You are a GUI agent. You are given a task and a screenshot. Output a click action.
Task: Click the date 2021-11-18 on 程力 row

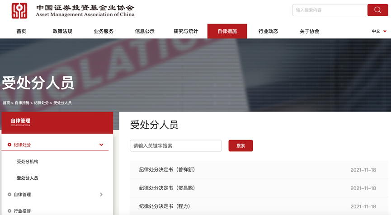coord(363,206)
